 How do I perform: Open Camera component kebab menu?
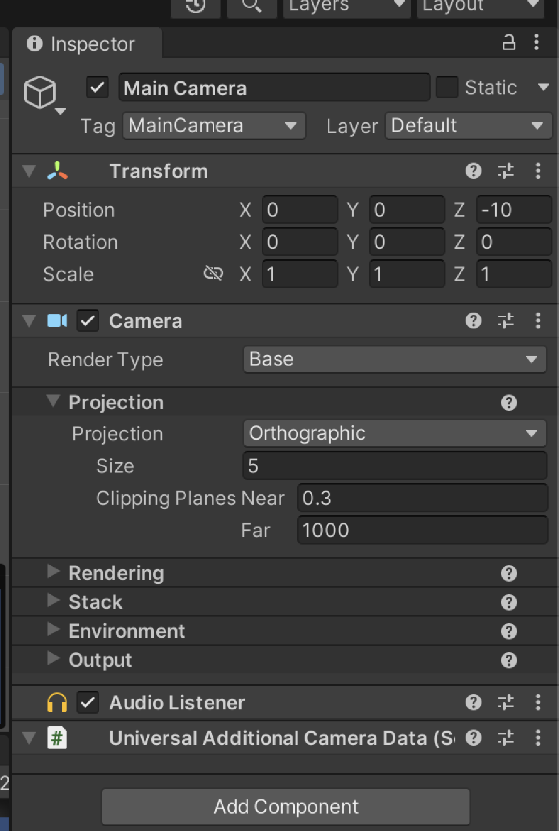click(x=538, y=320)
